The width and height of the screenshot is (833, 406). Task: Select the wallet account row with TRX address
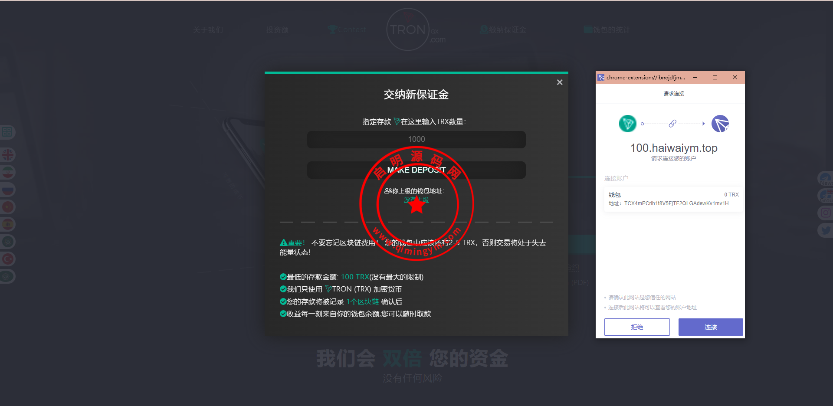[673, 199]
